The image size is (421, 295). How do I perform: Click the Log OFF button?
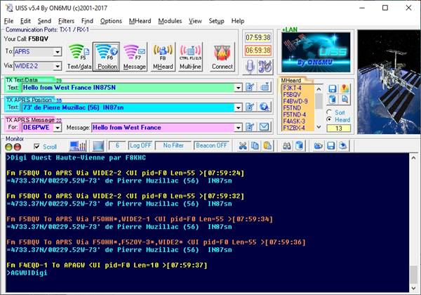click(x=140, y=145)
